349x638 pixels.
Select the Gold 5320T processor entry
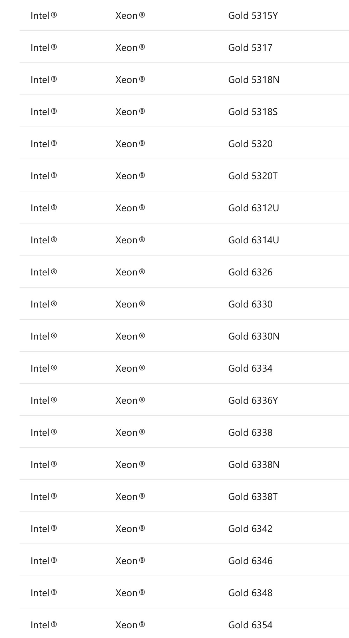[253, 176]
